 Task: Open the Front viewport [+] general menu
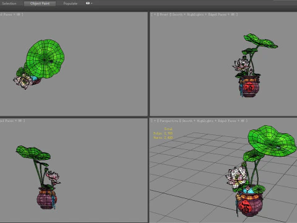155,14
